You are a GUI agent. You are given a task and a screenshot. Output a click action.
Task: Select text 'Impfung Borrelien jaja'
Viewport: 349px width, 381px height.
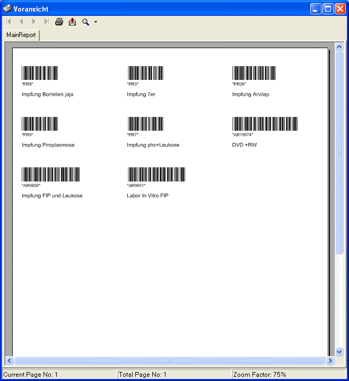pos(48,94)
